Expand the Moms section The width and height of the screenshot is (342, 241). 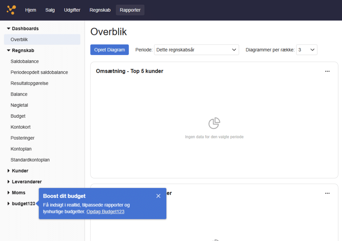(x=9, y=193)
